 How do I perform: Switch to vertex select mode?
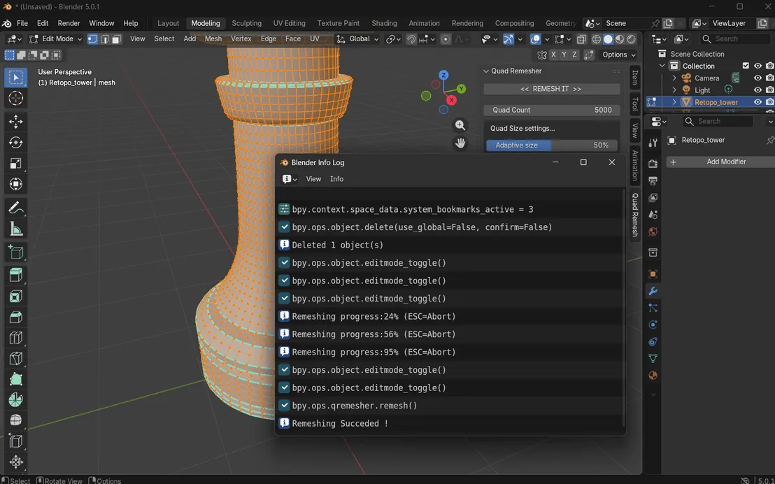click(92, 38)
